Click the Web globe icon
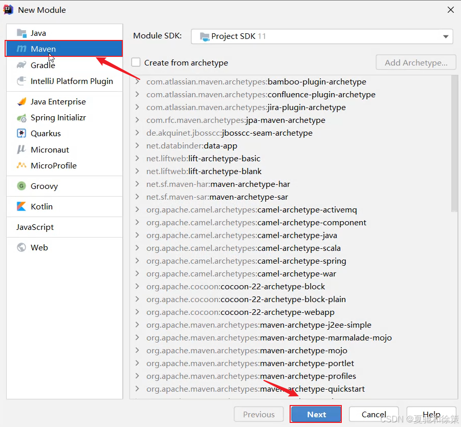The height and width of the screenshot is (427, 461). coord(21,247)
